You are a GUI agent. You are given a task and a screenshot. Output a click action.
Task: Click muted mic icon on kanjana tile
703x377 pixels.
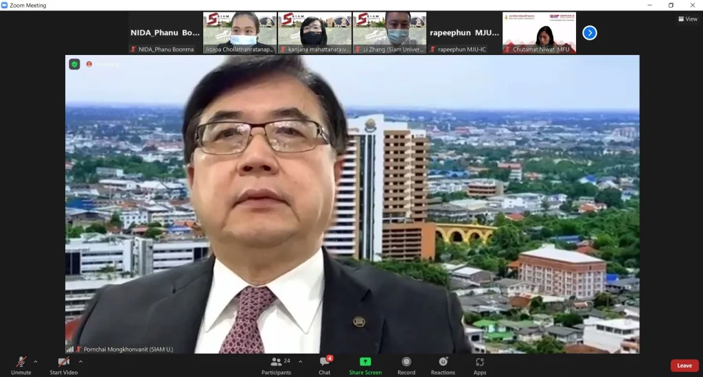click(x=283, y=49)
